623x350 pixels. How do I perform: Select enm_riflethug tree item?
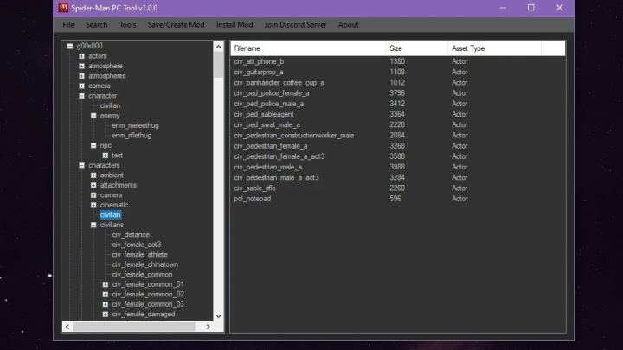coord(132,136)
